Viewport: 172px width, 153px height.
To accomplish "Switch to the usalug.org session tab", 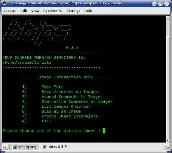I will click(24, 147).
